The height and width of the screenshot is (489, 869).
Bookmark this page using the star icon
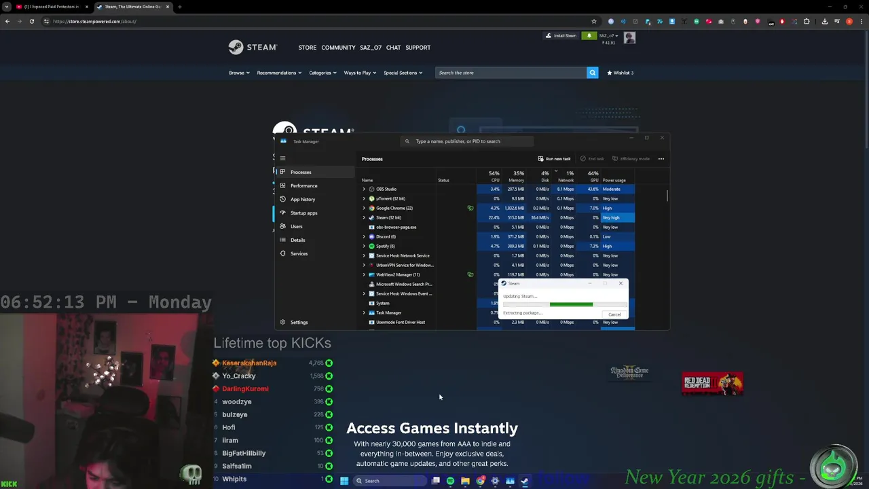click(593, 21)
